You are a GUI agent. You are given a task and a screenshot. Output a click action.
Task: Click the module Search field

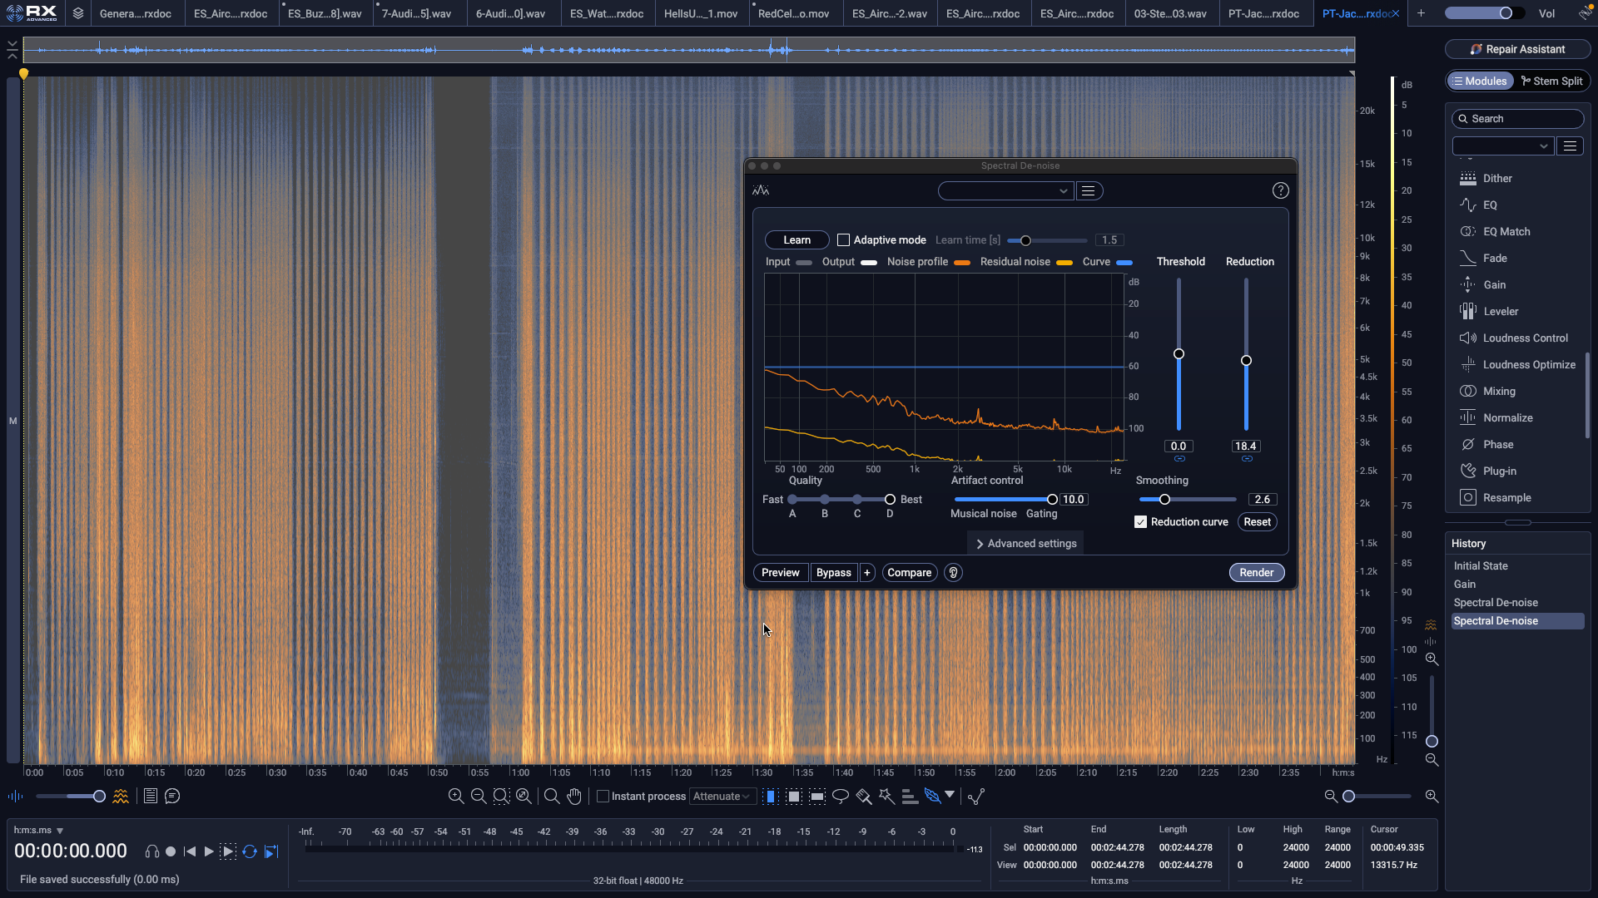tap(1517, 119)
